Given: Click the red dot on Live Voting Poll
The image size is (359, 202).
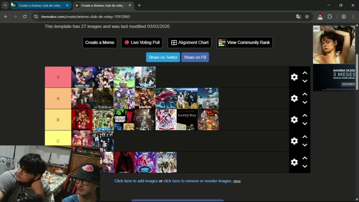Looking at the screenshot, I should 127,42.
